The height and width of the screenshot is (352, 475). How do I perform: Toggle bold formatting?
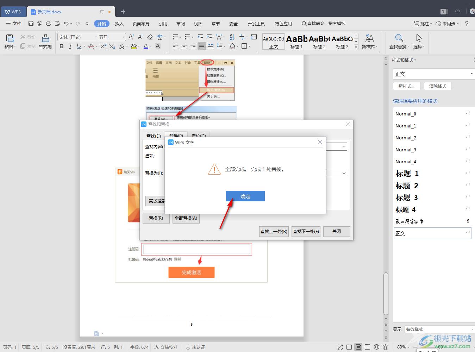62,46
